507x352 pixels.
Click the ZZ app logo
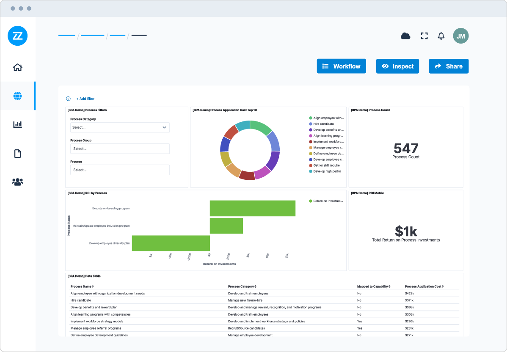(x=17, y=36)
